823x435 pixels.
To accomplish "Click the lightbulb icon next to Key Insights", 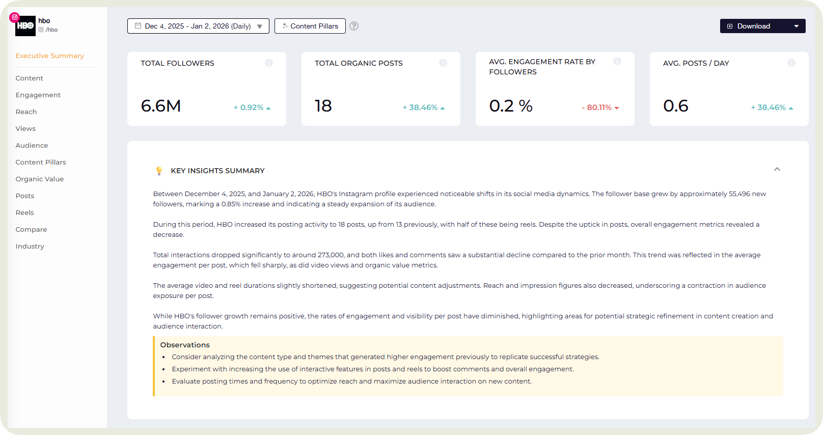I will pos(159,171).
